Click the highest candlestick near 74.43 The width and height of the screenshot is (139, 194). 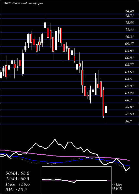click(x=45, y=25)
